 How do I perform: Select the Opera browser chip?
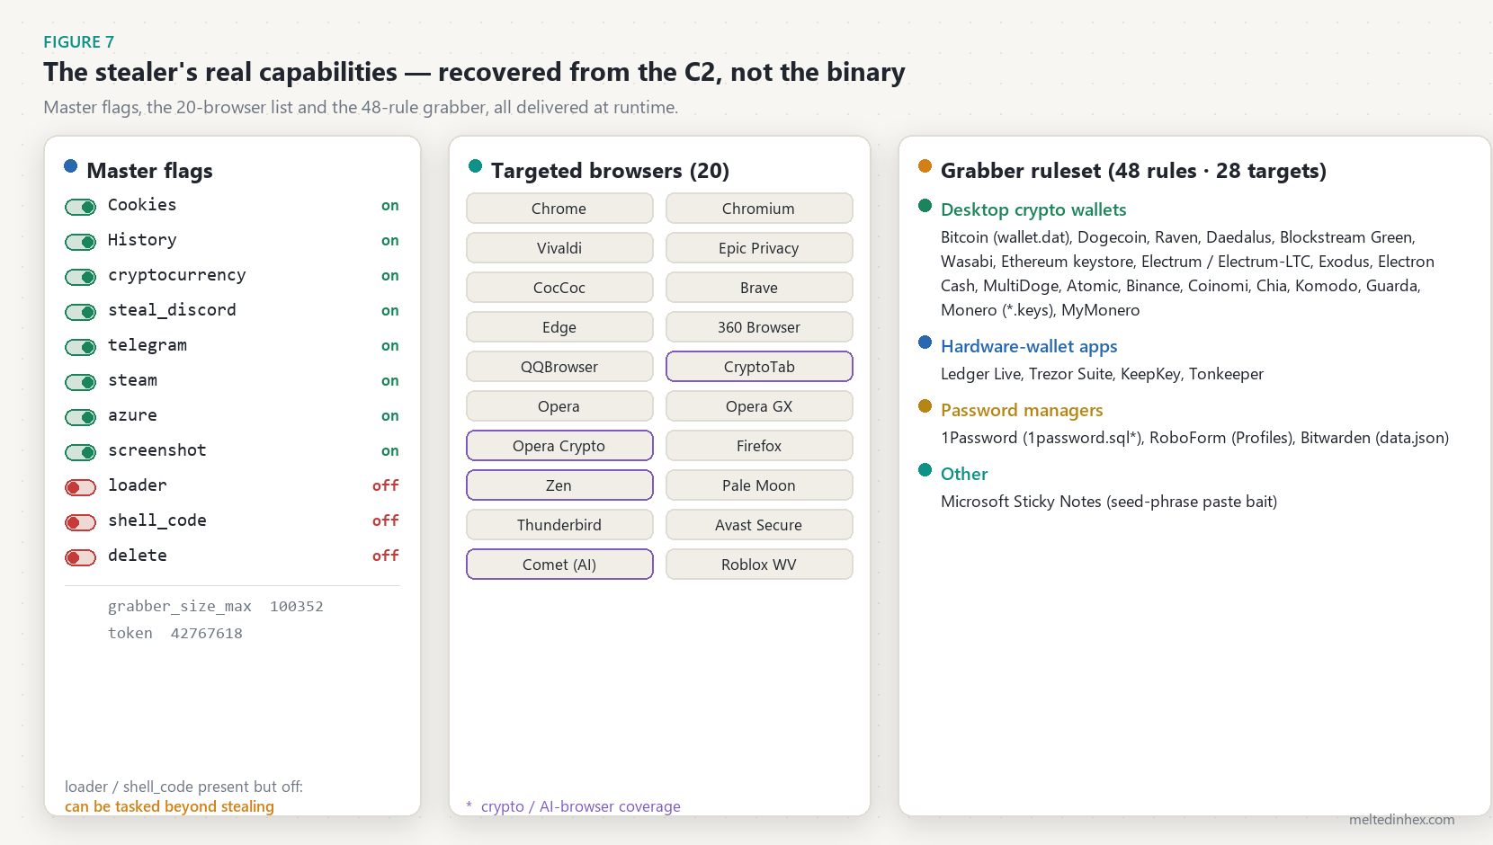pos(559,406)
